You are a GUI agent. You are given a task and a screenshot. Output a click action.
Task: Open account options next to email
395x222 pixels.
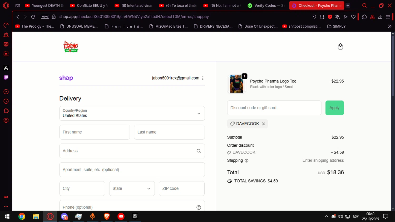point(203,78)
